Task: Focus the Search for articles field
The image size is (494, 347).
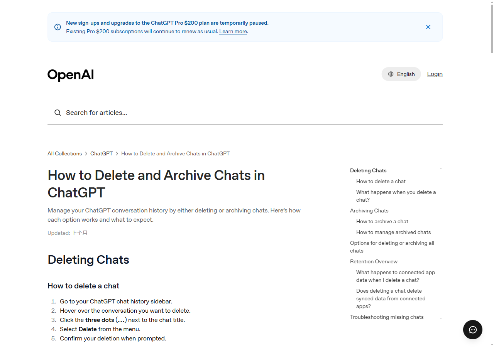Action: point(245,113)
